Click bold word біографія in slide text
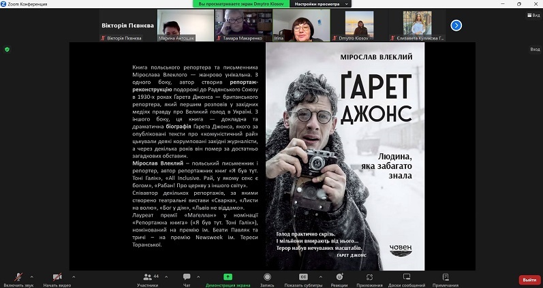The image size is (543, 288). coord(179,127)
